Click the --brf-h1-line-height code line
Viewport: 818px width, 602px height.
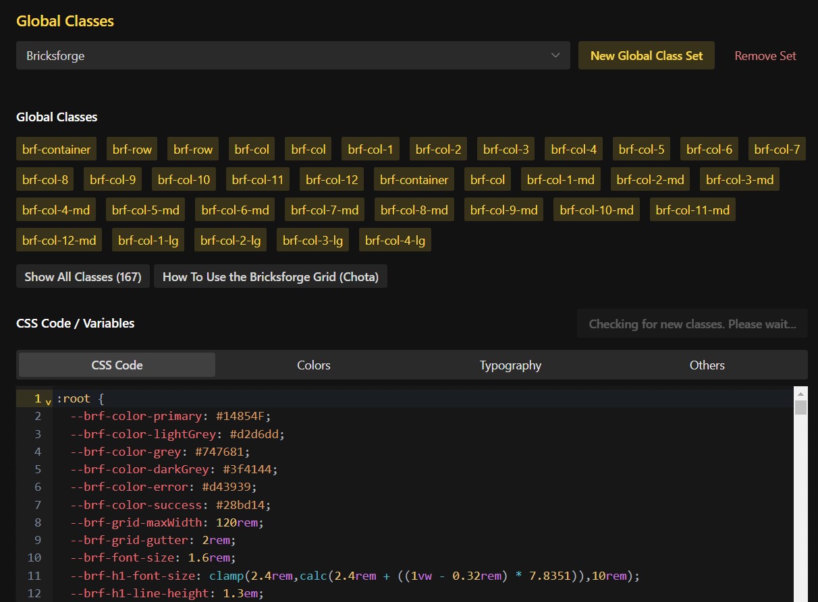pyautogui.click(x=167, y=593)
